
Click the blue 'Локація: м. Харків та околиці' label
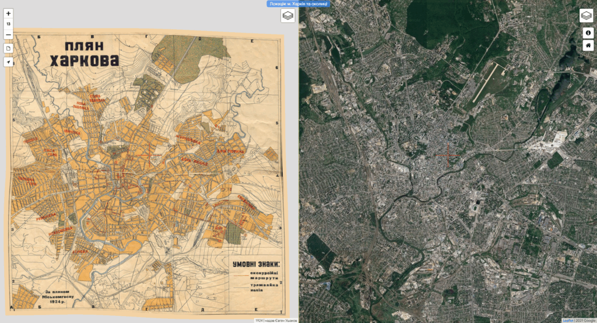click(x=297, y=4)
